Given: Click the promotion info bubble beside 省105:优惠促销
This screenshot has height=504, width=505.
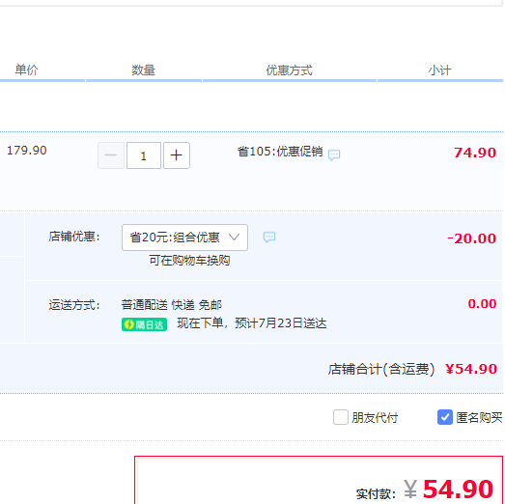Looking at the screenshot, I should [x=334, y=154].
